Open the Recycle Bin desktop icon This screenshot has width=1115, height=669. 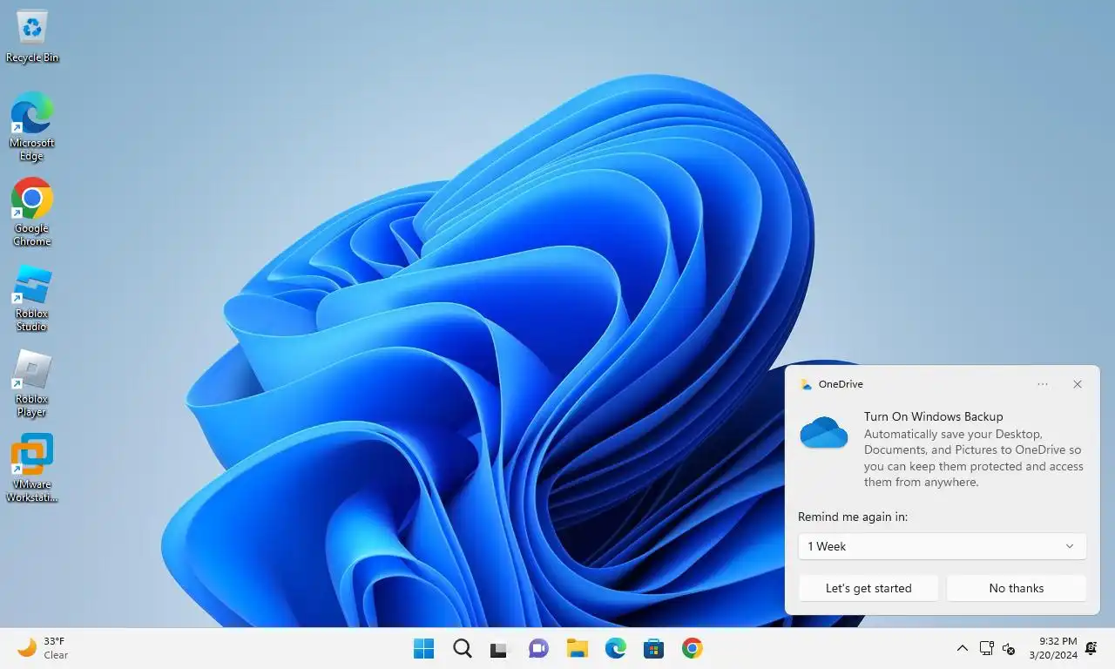(x=32, y=37)
